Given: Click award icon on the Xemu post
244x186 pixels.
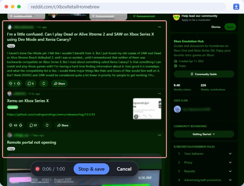Looking at the screenshot, I should tap(47, 125).
